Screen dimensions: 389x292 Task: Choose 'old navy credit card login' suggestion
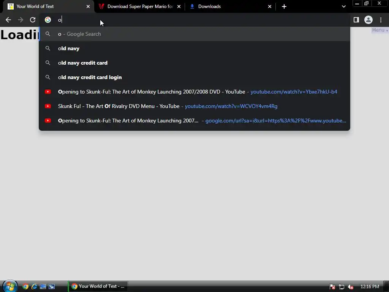(x=194, y=77)
